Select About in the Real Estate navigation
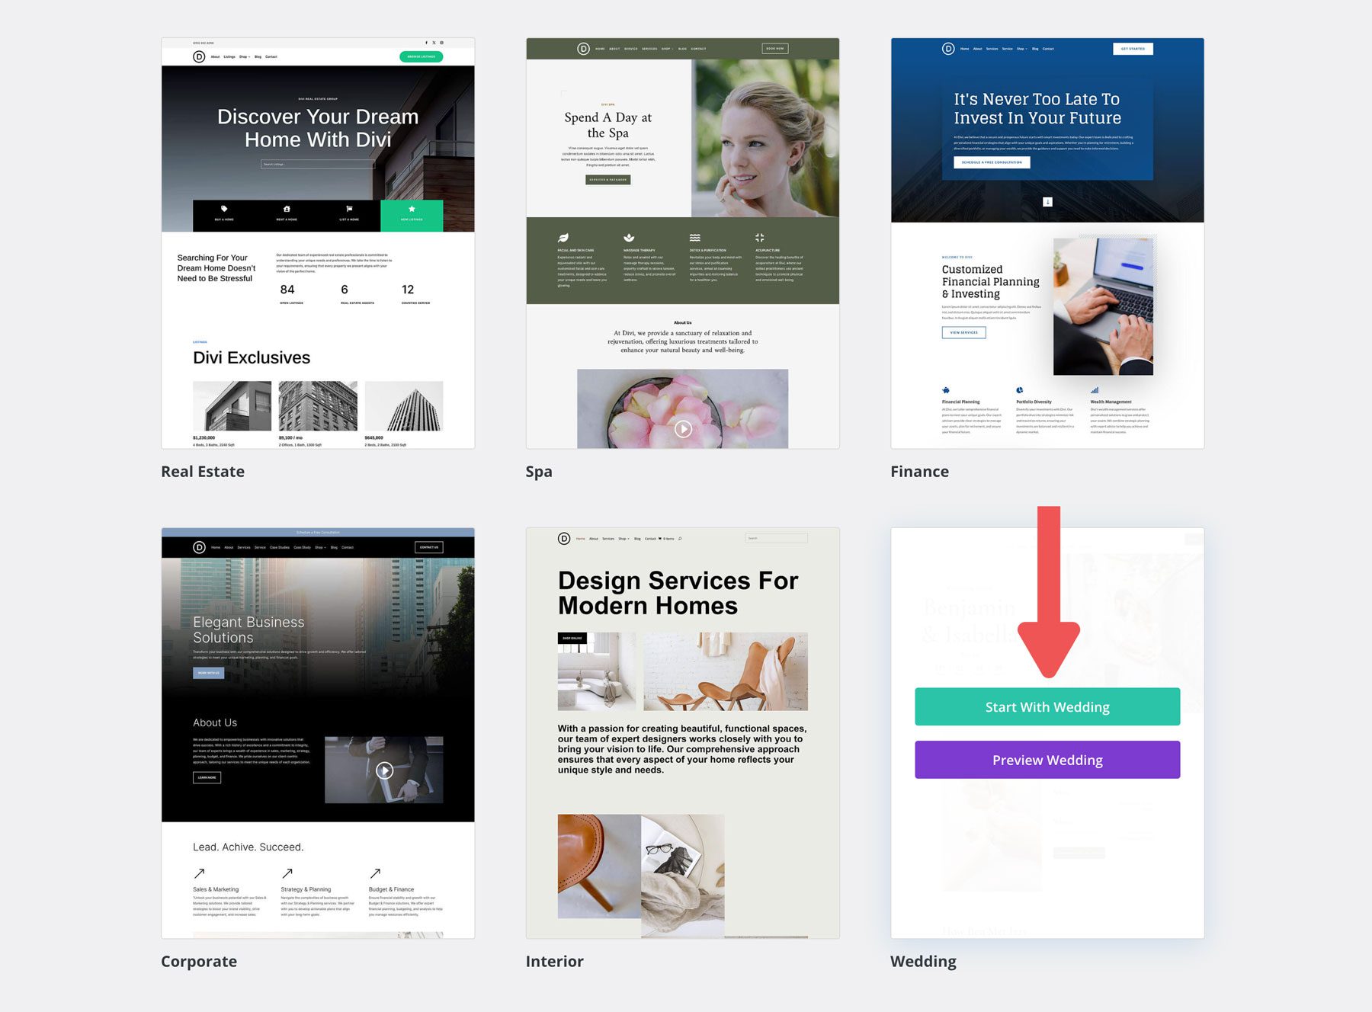Viewport: 1372px width, 1012px height. [x=215, y=56]
